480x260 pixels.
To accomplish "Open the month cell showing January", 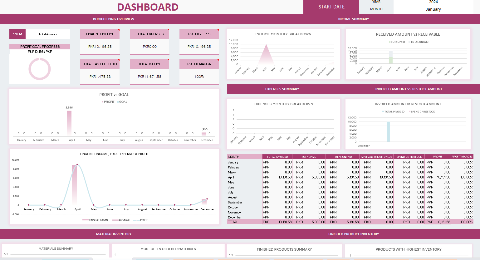I will pos(433,9).
